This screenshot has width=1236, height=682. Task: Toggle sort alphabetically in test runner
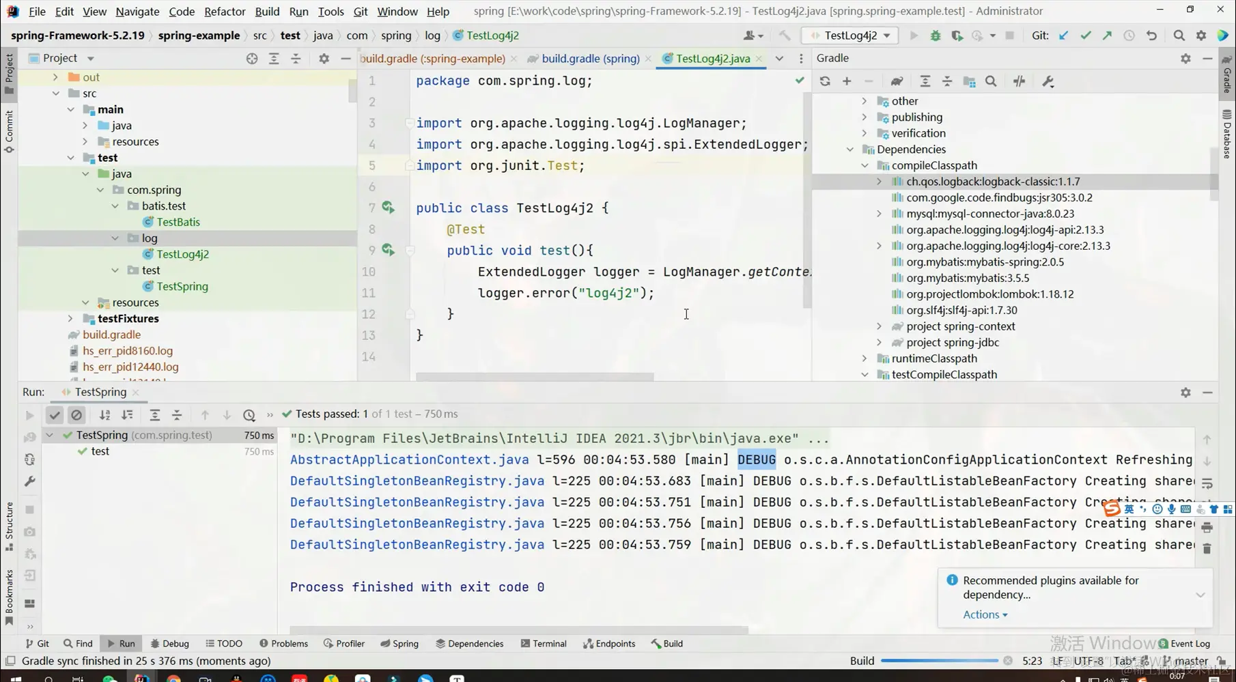point(104,415)
